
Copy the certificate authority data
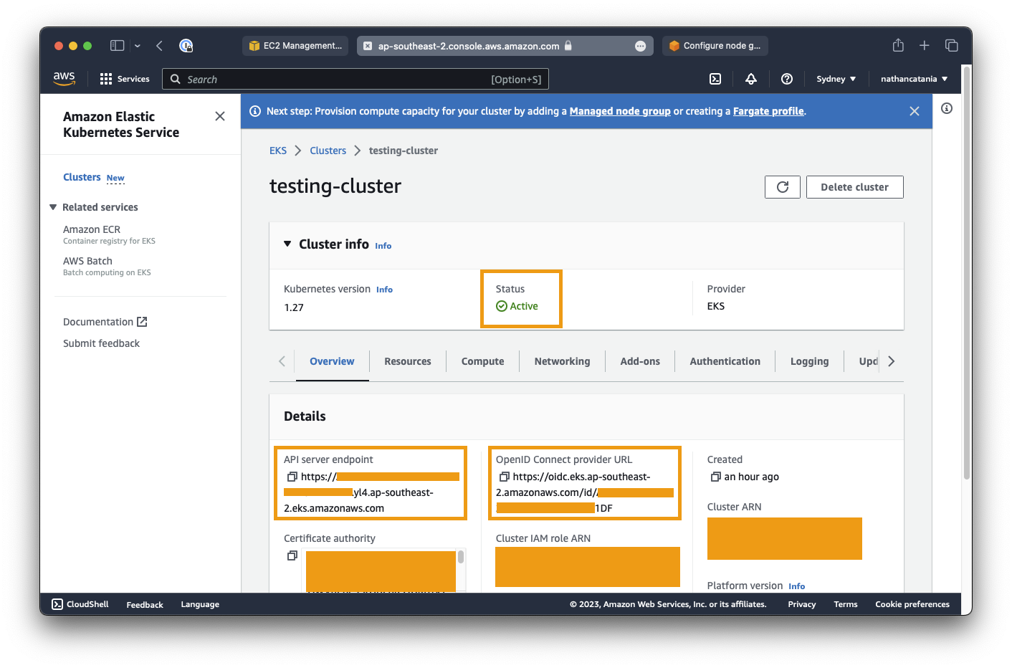292,555
